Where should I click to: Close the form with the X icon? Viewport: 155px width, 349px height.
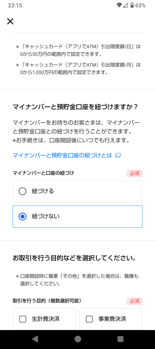pyautogui.click(x=10, y=21)
